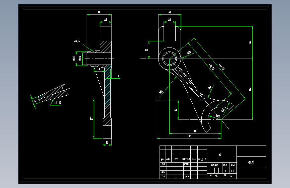This screenshot has width=290, height=188.
Task: Pick the 18 dimension under the hub
Action: point(99,69)
